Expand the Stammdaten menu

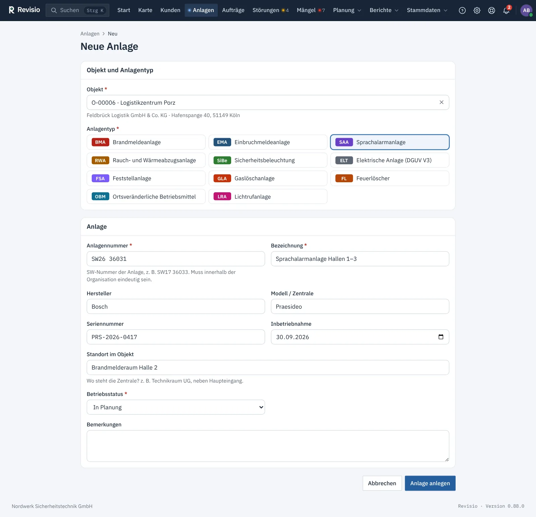(427, 10)
